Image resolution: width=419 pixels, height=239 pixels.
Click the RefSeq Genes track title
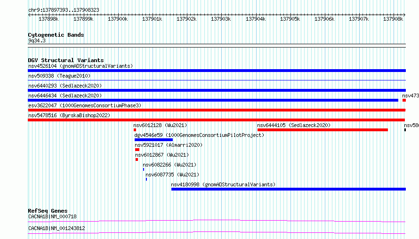48,211
